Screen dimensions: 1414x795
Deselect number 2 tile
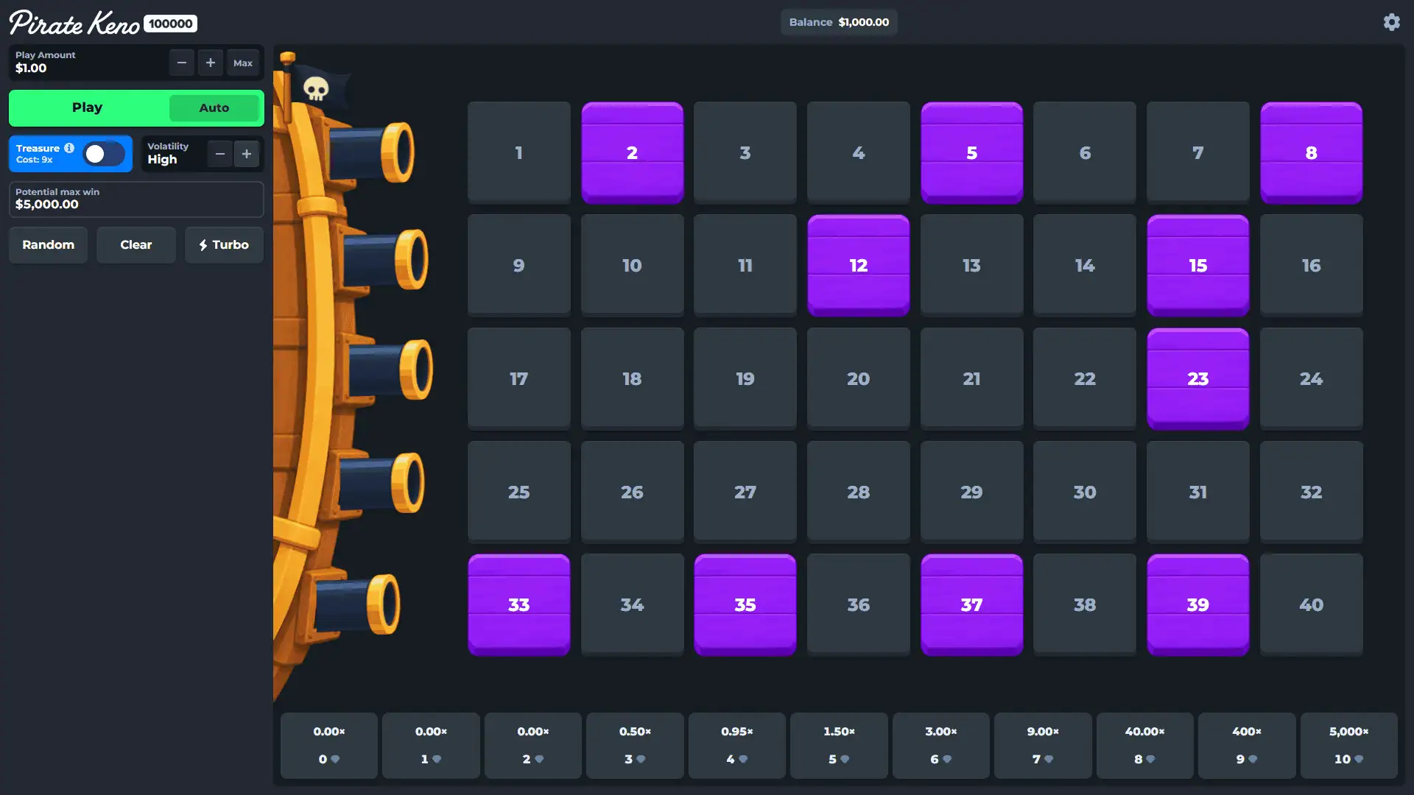tap(632, 152)
